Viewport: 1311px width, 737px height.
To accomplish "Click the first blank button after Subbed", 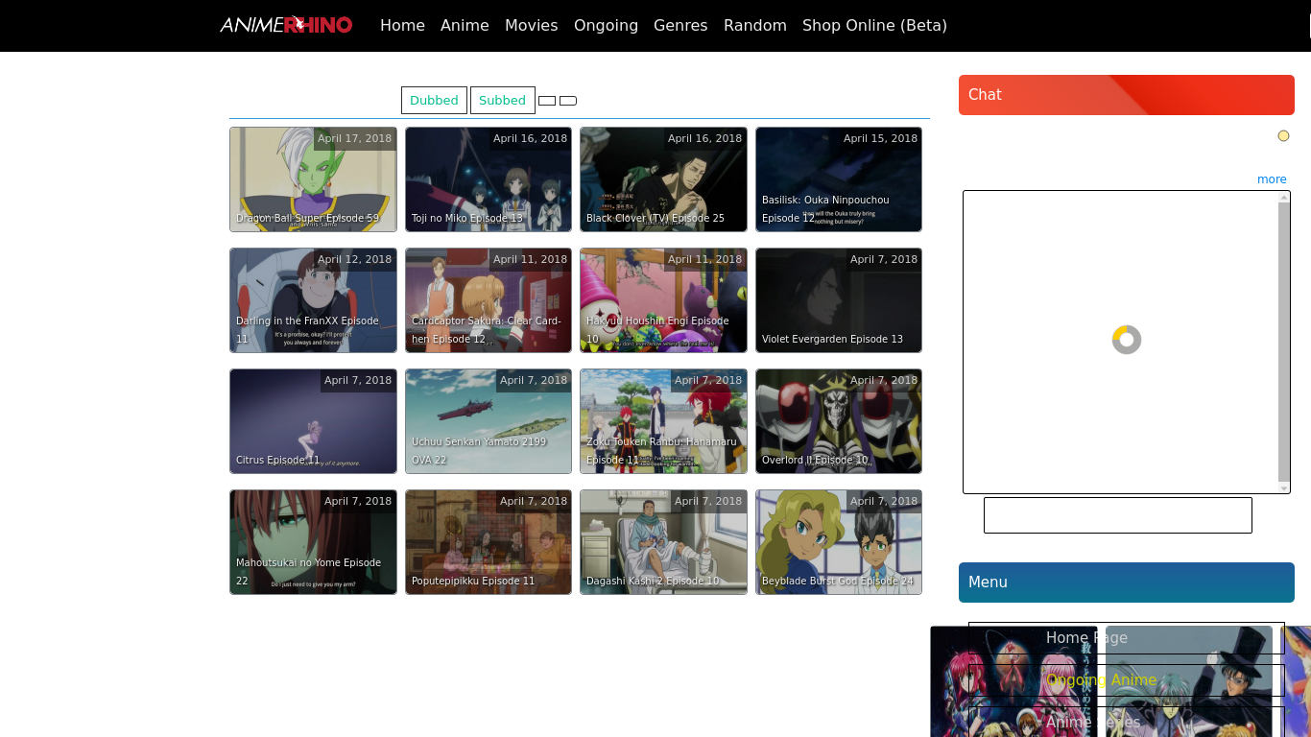I will pos(547,101).
